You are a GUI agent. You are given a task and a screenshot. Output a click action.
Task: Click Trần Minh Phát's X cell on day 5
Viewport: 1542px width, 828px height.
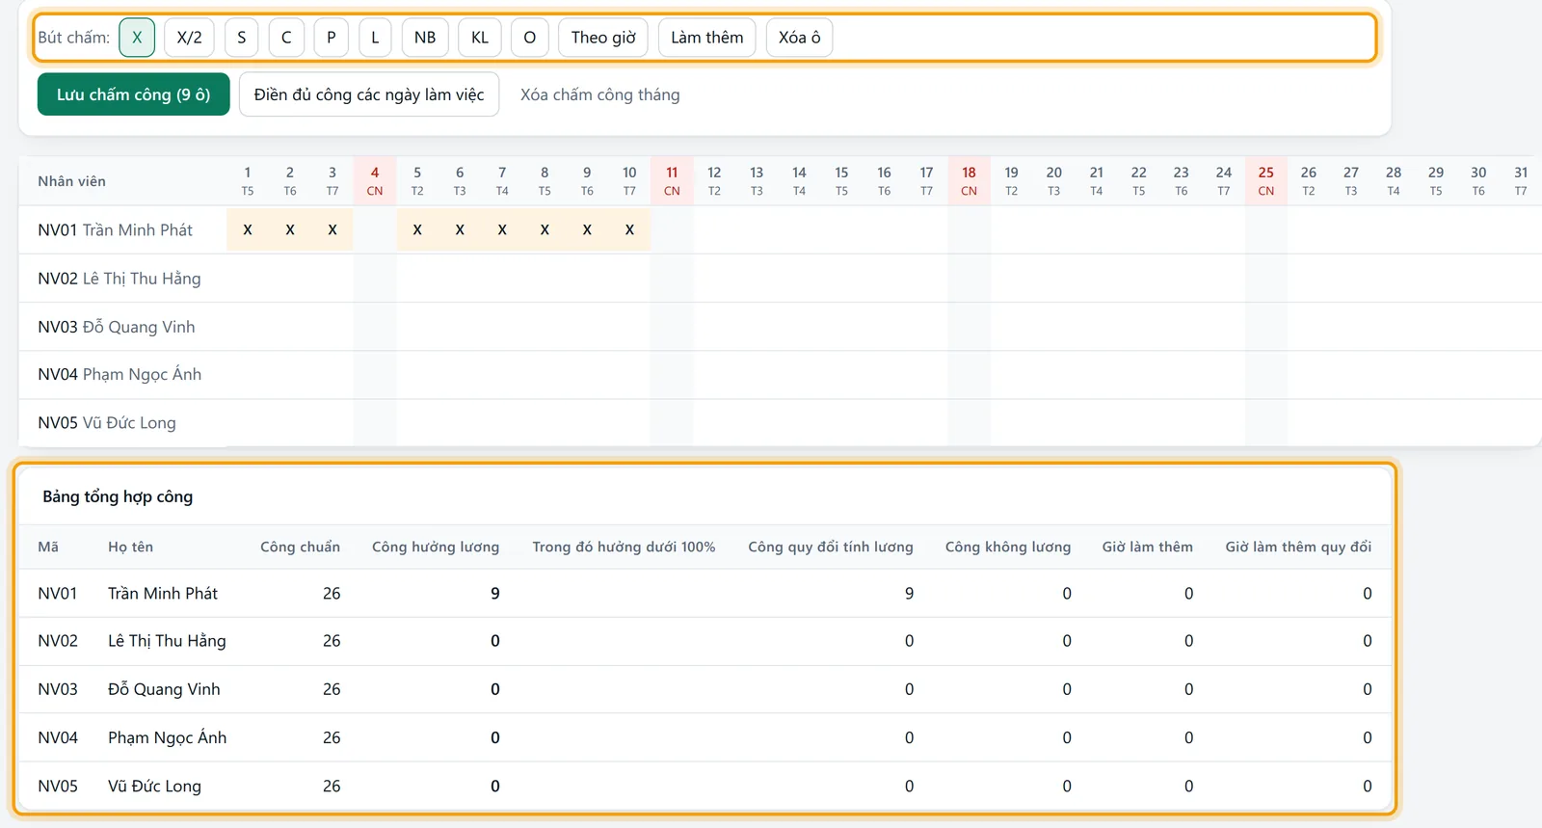click(x=417, y=230)
